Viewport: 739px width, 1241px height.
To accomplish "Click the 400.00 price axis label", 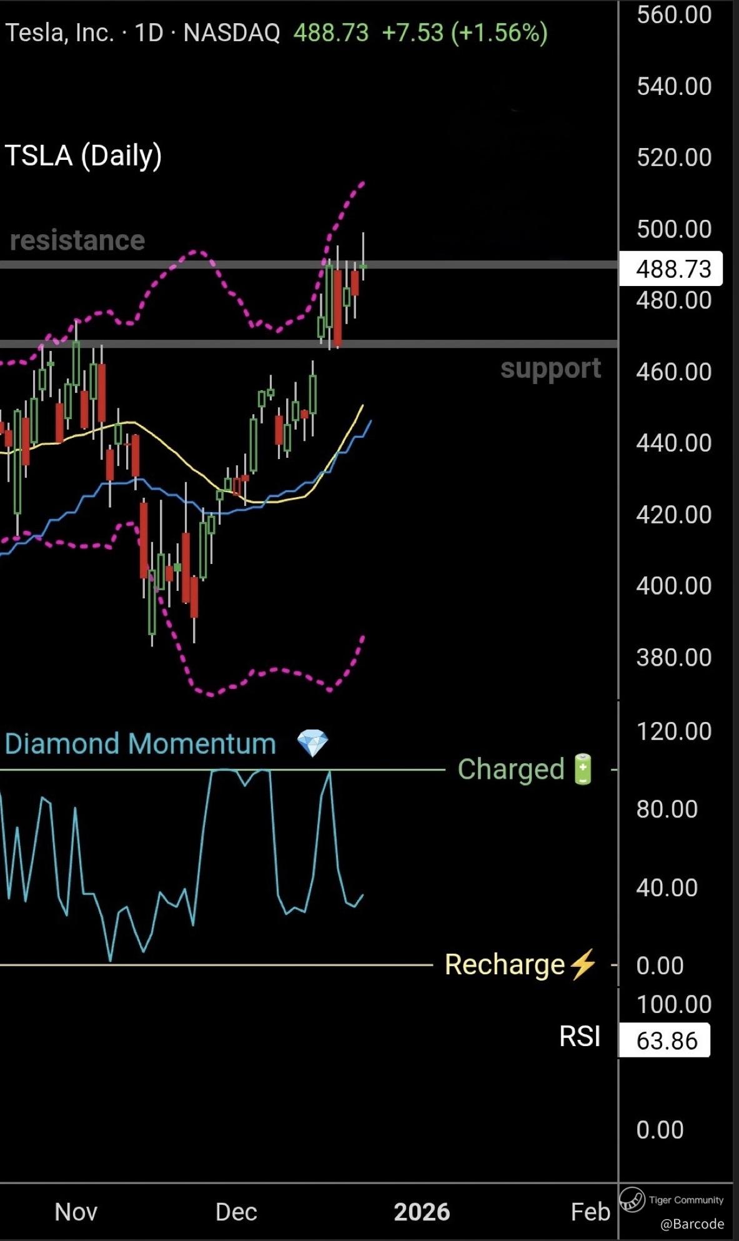I will 674,586.
